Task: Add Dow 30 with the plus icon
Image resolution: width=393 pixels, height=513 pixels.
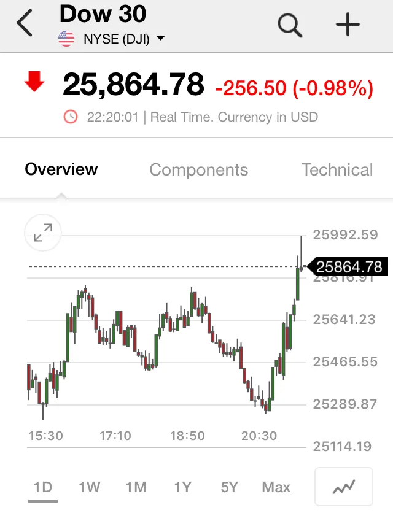Action: 348,25
